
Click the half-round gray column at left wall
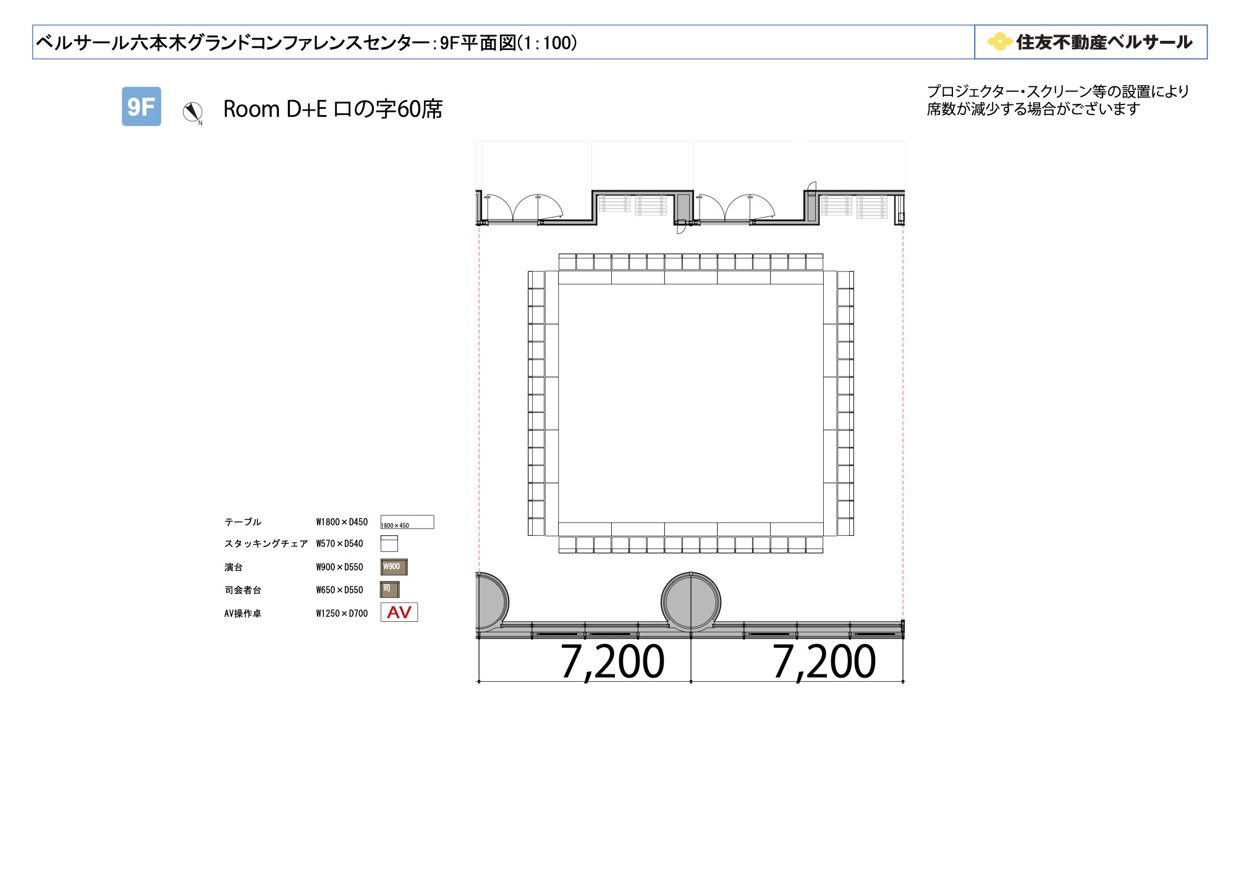point(493,601)
